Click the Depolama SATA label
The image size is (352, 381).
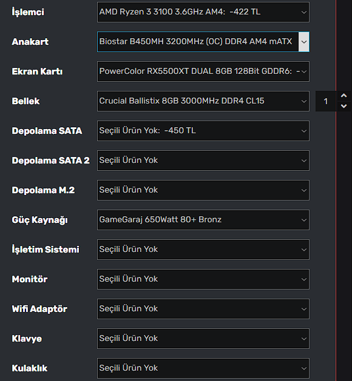pos(47,131)
